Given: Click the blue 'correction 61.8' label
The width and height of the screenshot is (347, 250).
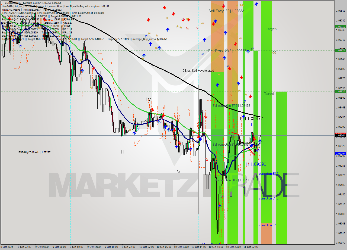Looking at the screenshot, I should pyautogui.click(x=268, y=198).
